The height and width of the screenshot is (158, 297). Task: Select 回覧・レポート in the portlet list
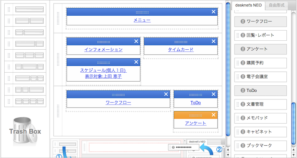[x=261, y=35]
